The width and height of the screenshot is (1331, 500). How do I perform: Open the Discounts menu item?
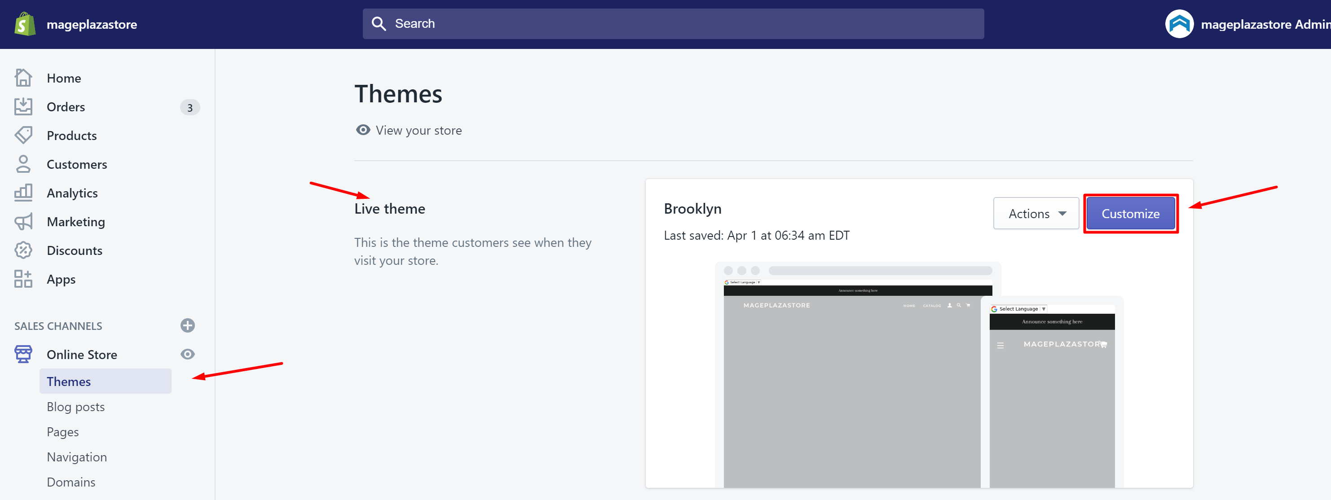point(75,250)
